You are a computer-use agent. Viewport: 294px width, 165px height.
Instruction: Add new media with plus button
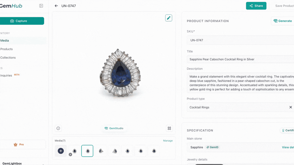pos(61,151)
